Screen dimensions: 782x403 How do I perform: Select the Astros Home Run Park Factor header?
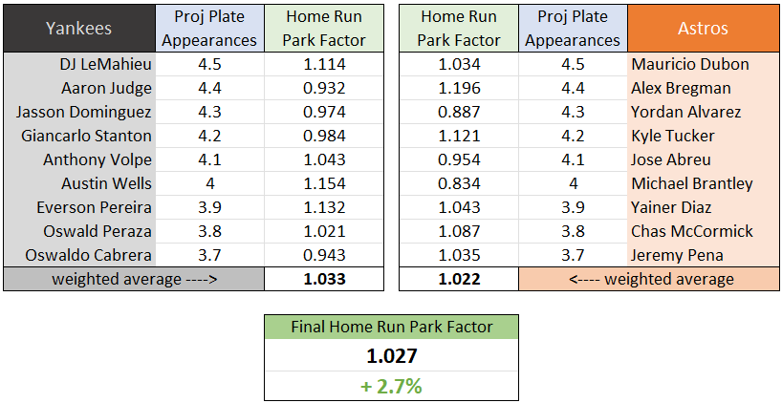click(459, 28)
